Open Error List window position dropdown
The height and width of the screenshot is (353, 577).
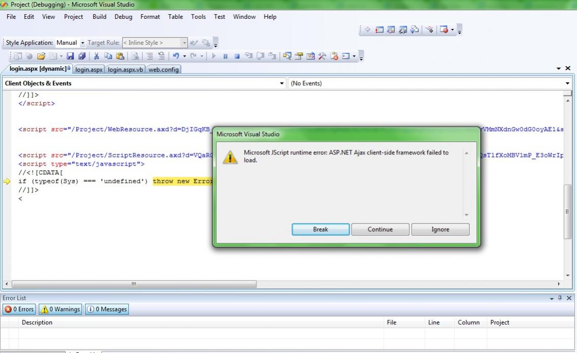pyautogui.click(x=552, y=298)
